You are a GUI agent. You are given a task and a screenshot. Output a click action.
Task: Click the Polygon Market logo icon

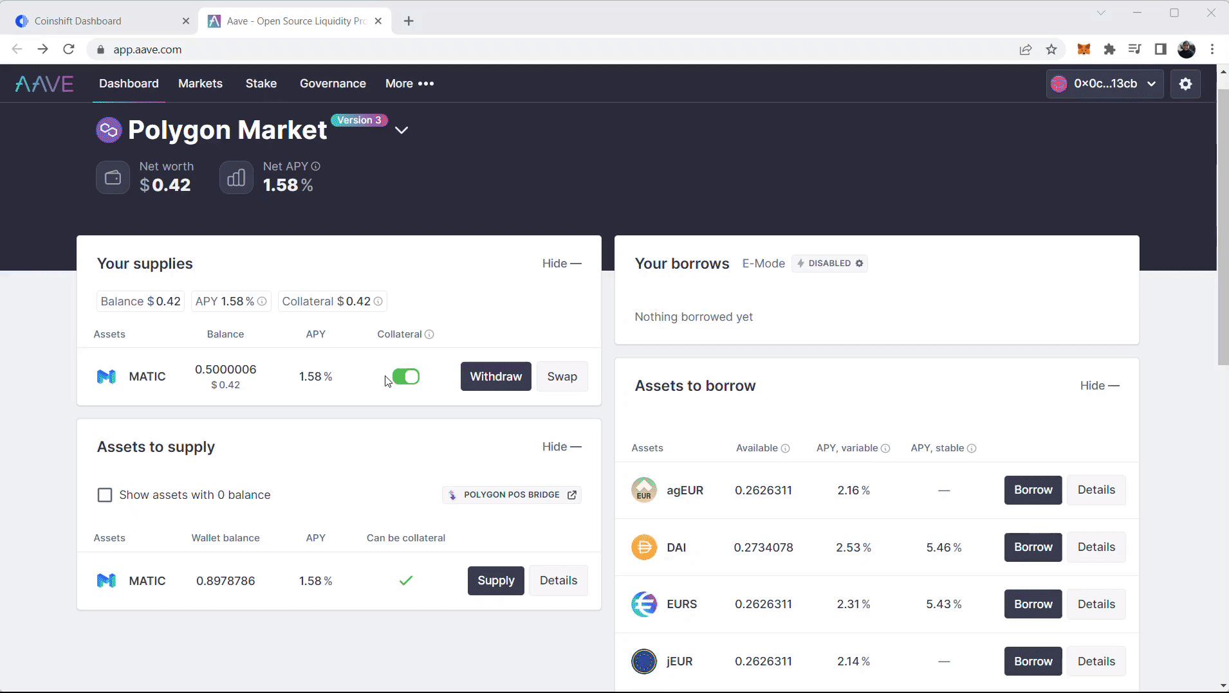point(109,130)
